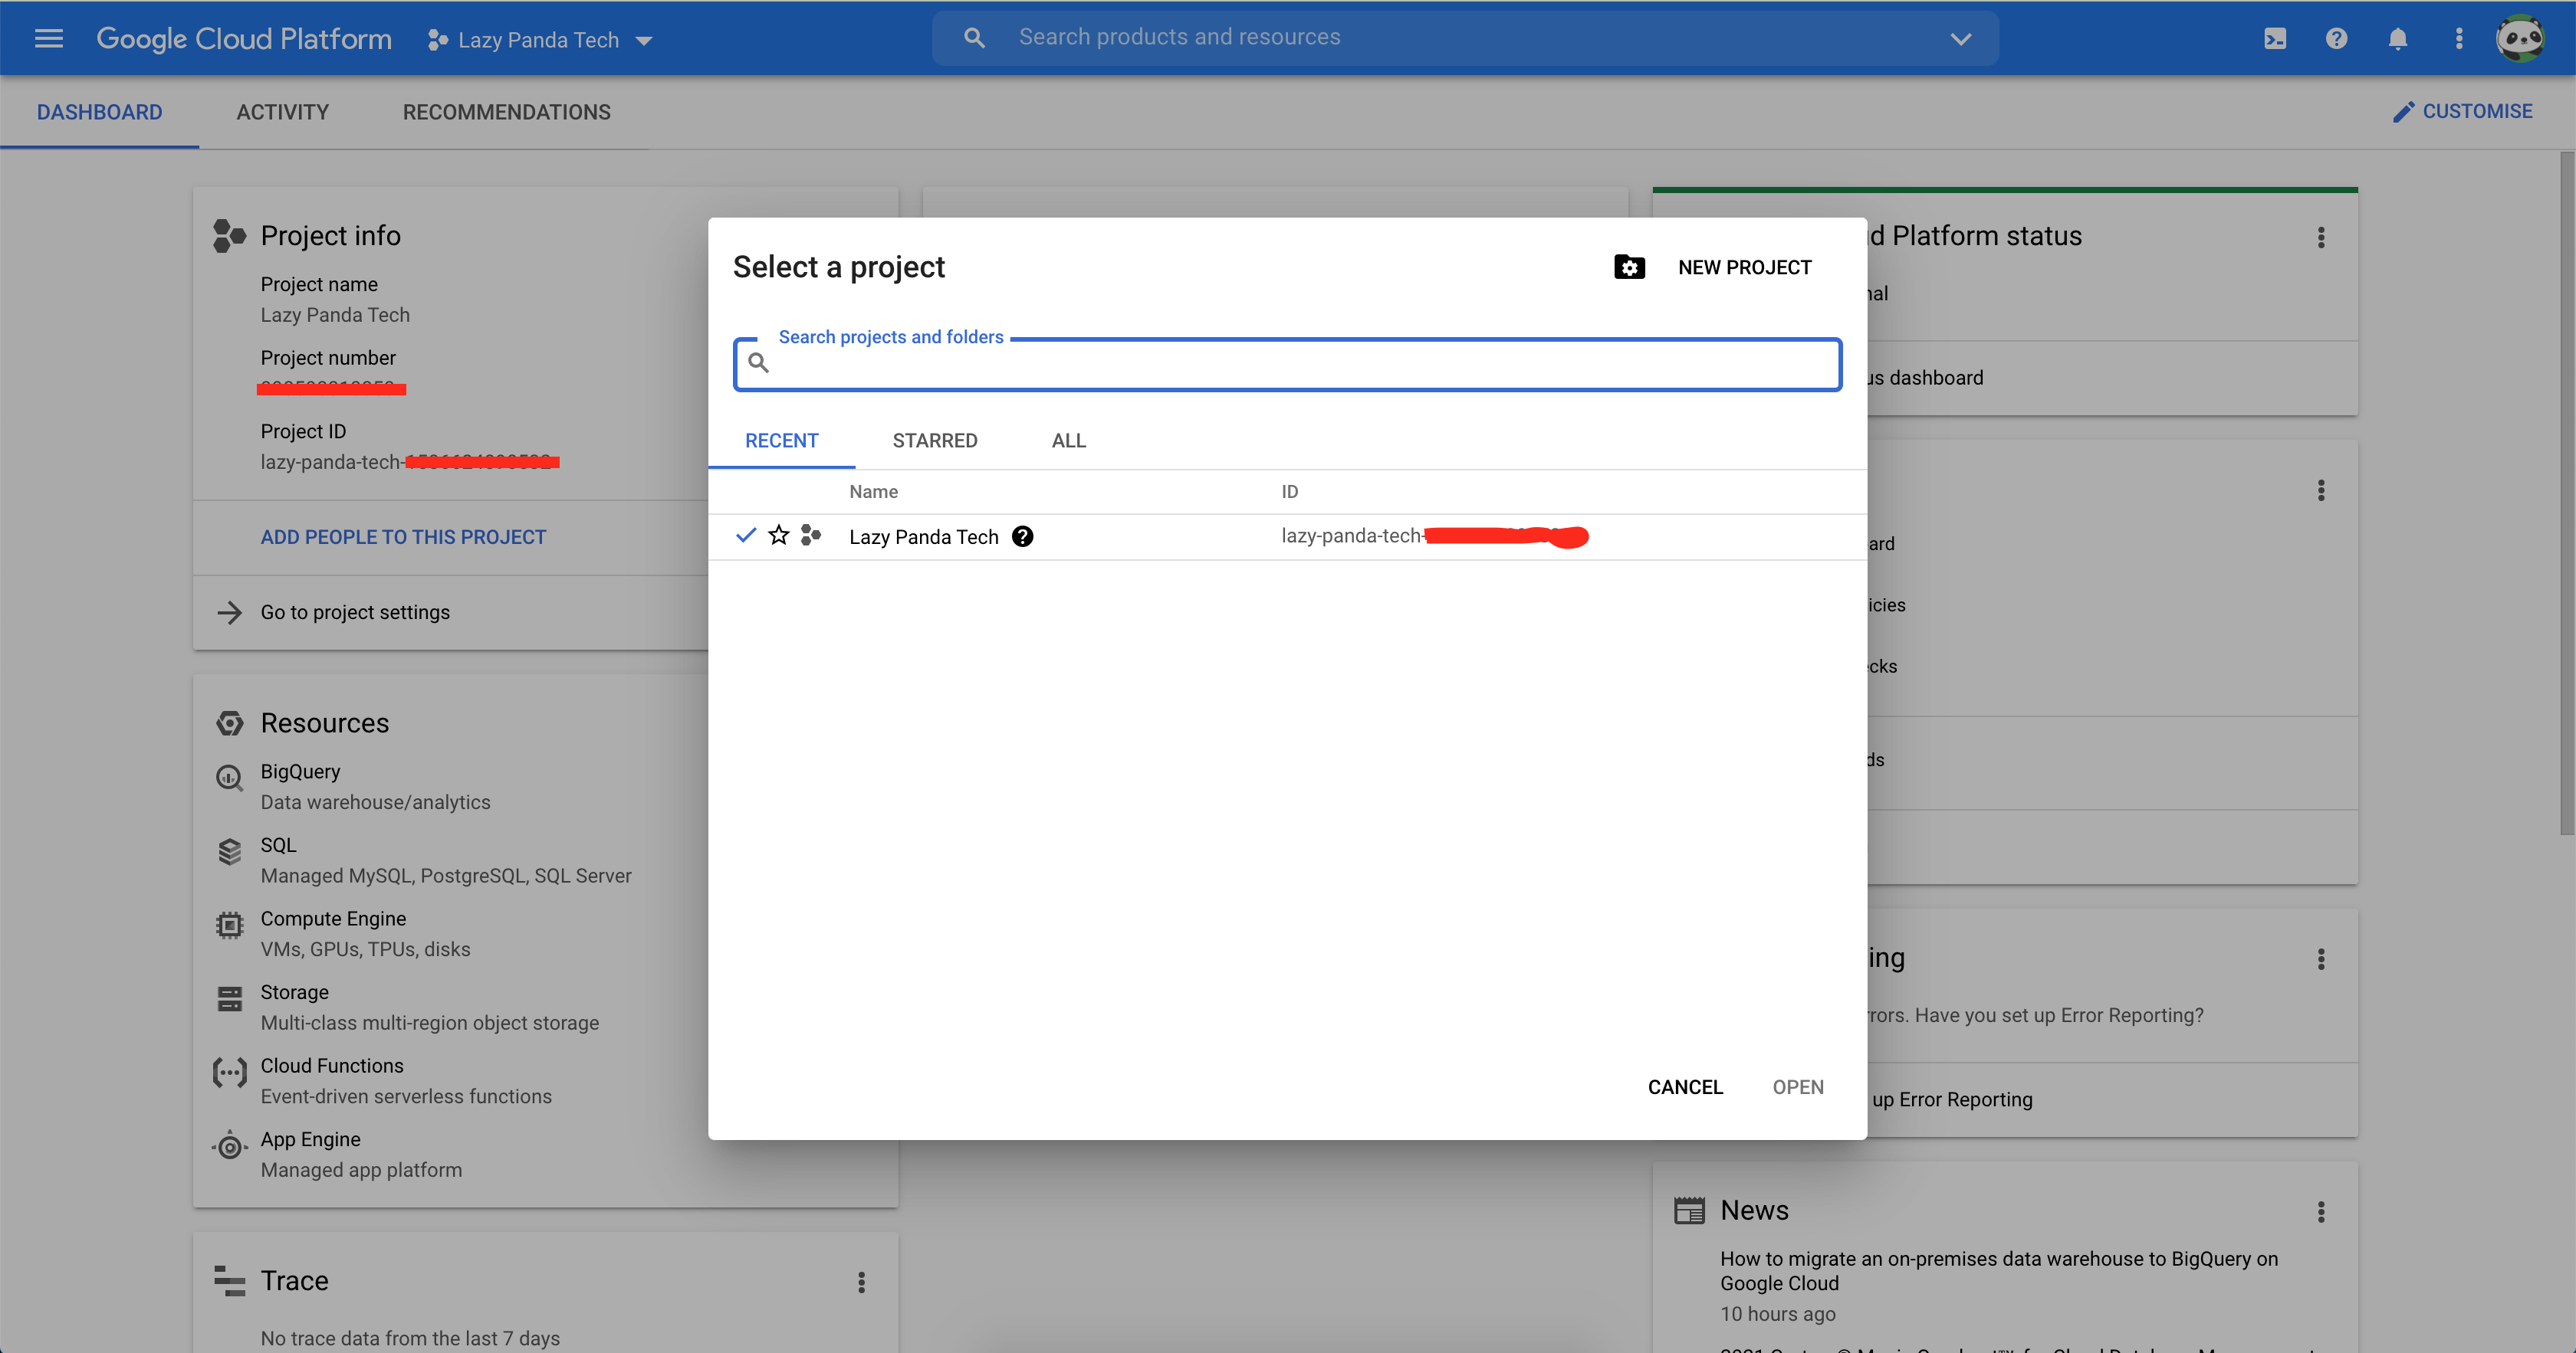Screen dimensions: 2576x1353
Task: Click the arrow icon beside project settings
Action: 230,611
